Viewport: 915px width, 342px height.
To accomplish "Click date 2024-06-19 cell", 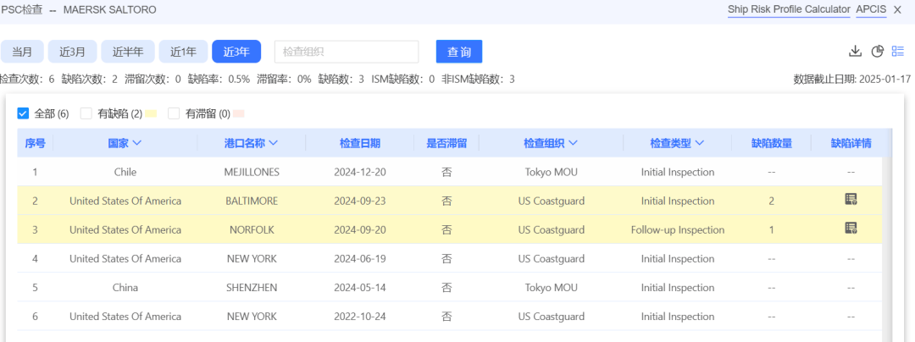I will point(360,259).
